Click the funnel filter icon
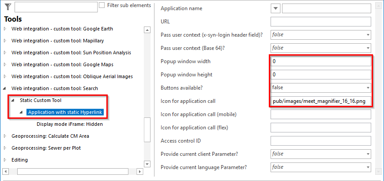The width and height of the screenshot is (384, 181). coord(8,7)
